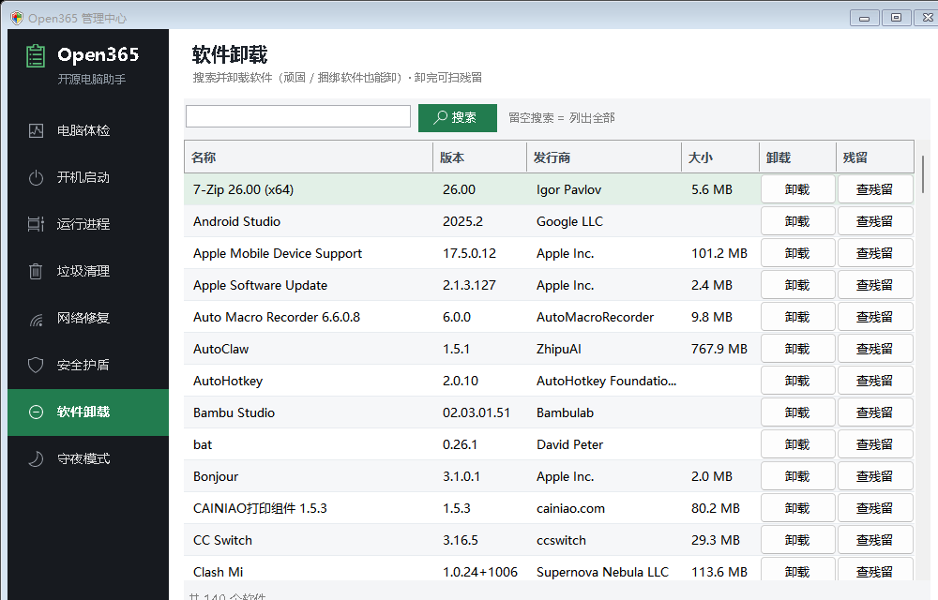Viewport: 938px width, 600px height.
Task: Check residuals for Apple Mobile Device Support
Action: pos(875,253)
